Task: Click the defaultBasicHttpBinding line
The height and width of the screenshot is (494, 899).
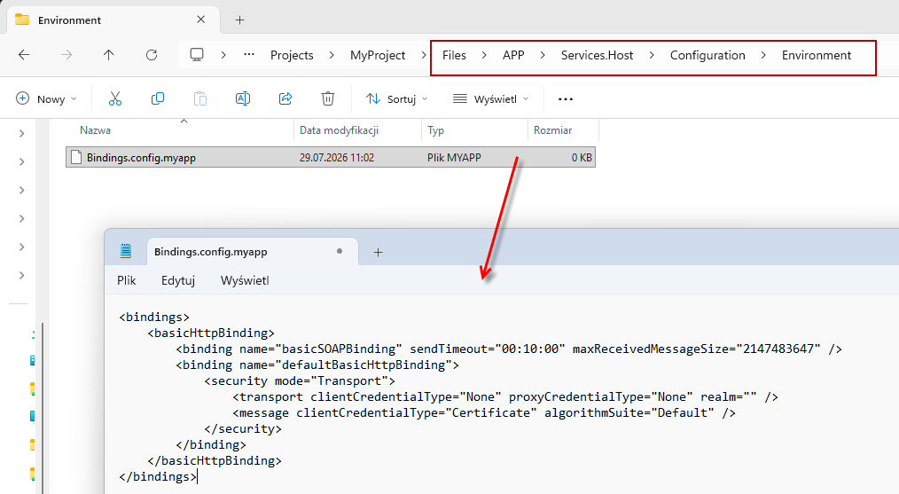Action: click(317, 365)
